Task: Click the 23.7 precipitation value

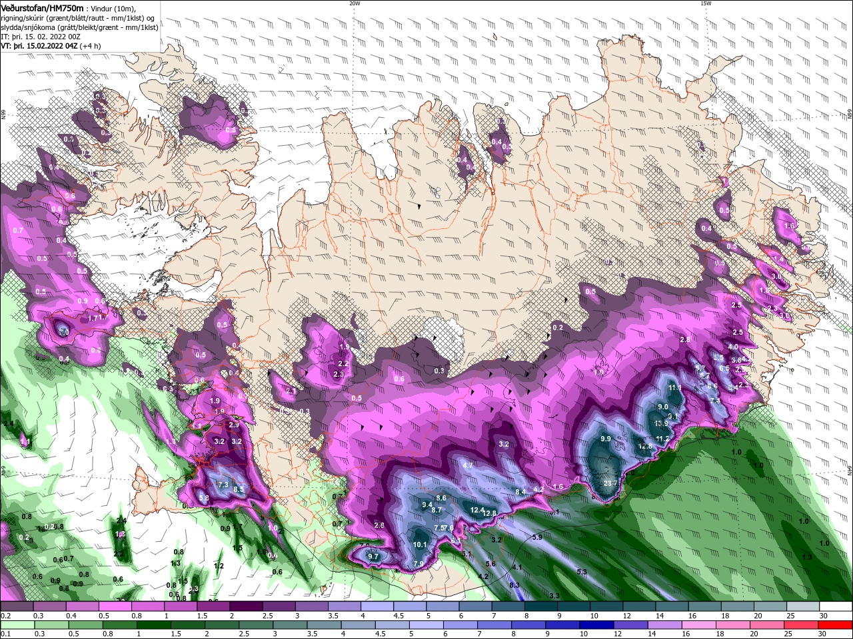Action: pos(610,483)
